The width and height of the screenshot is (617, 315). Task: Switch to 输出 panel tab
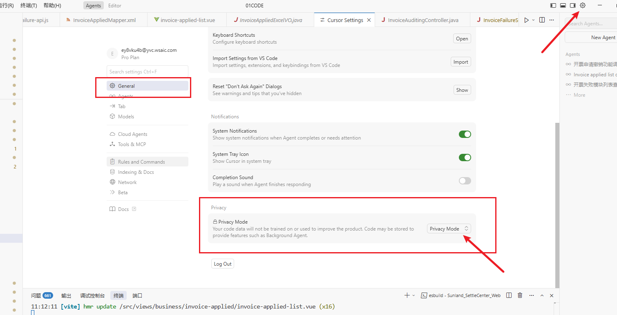(66, 295)
